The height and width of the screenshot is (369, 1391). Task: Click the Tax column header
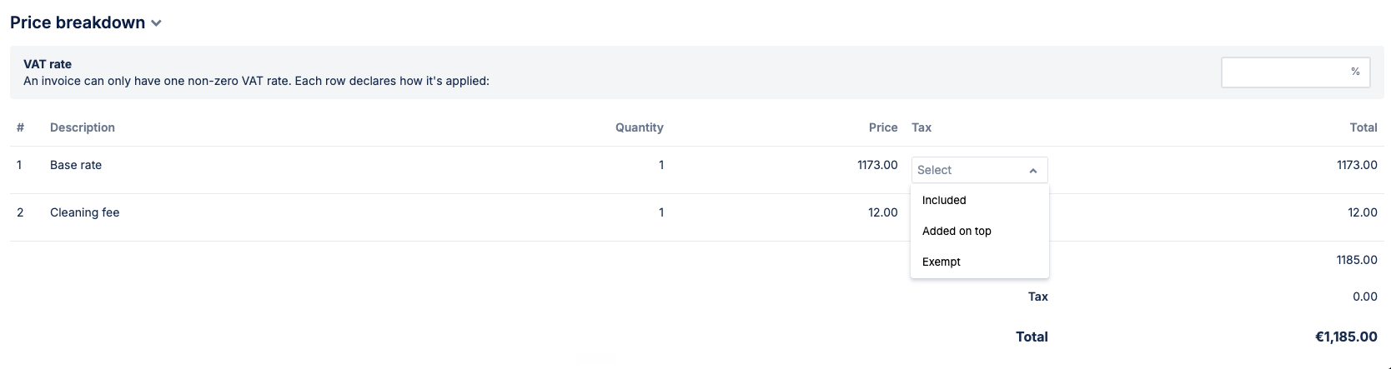[921, 127]
